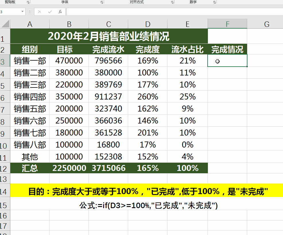The width and height of the screenshot is (283, 235).
Task: Select row 16 header
Action: pyautogui.click(x=5, y=215)
